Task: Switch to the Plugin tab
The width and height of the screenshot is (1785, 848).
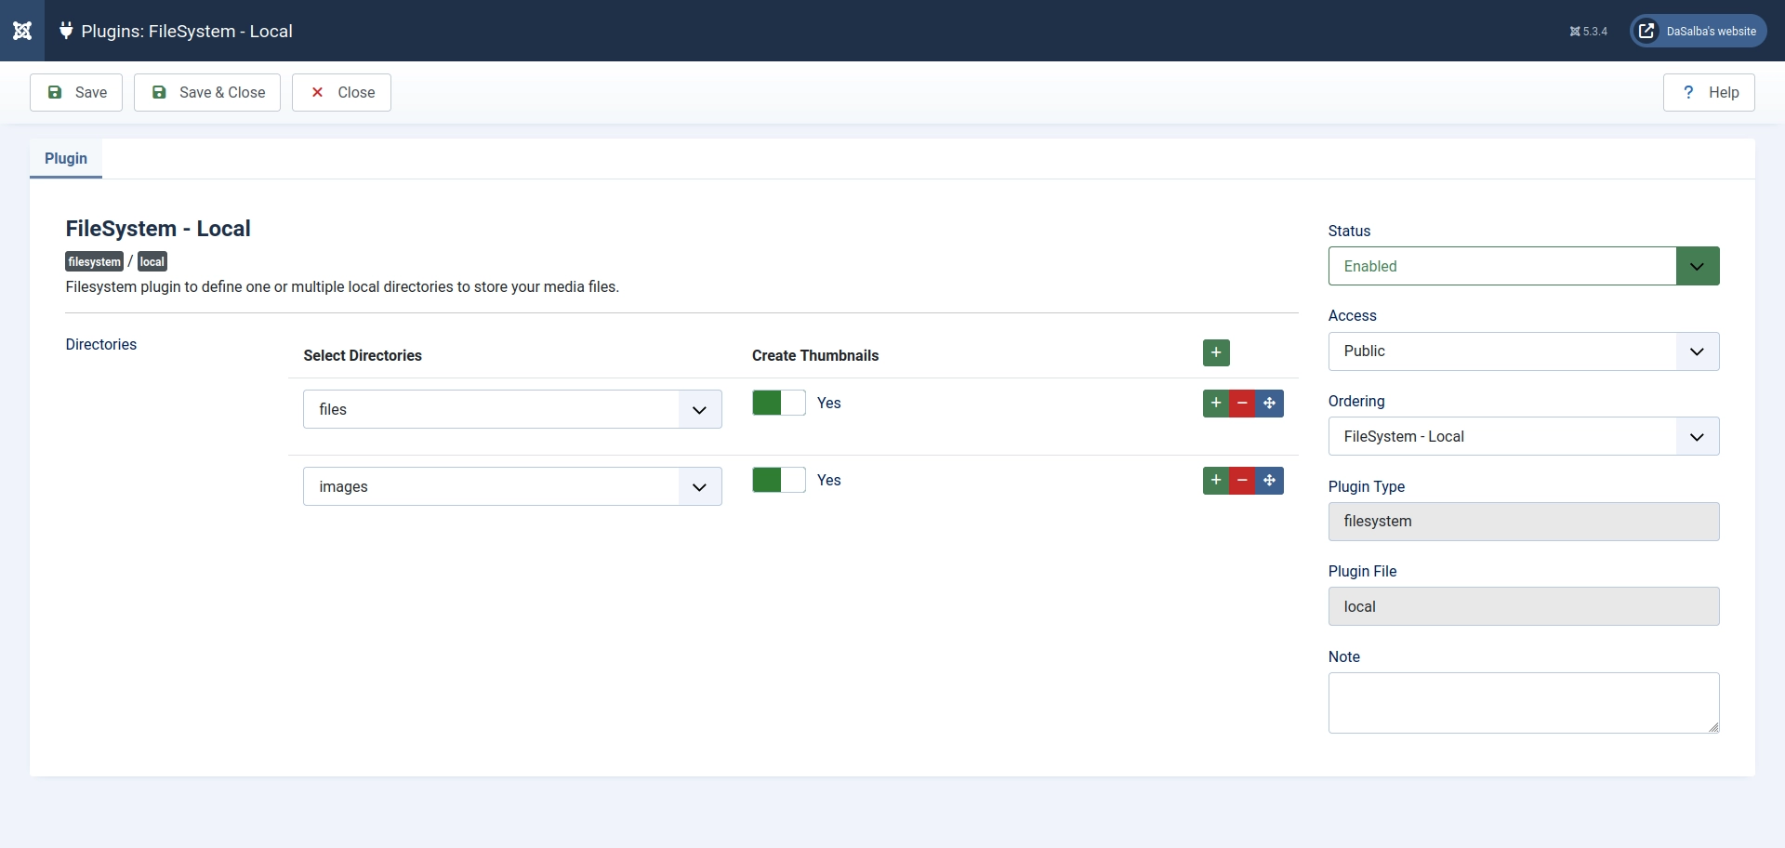Action: [65, 159]
